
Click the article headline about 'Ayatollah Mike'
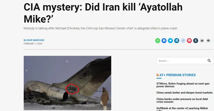click(103, 13)
